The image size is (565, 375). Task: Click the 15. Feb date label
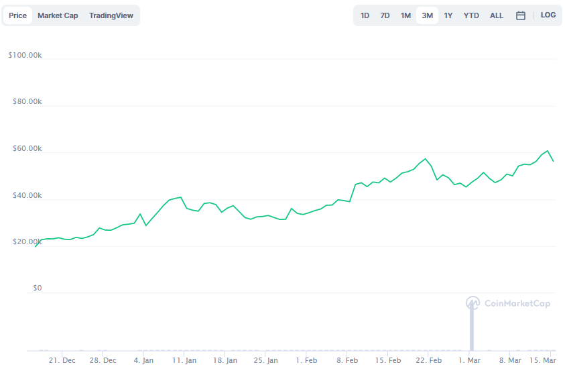(387, 360)
